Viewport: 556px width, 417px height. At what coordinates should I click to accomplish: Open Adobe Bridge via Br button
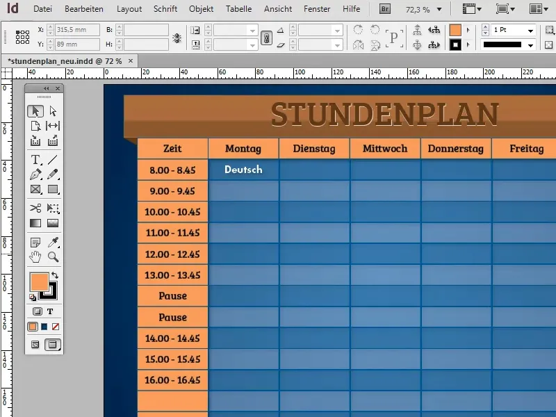(x=384, y=8)
